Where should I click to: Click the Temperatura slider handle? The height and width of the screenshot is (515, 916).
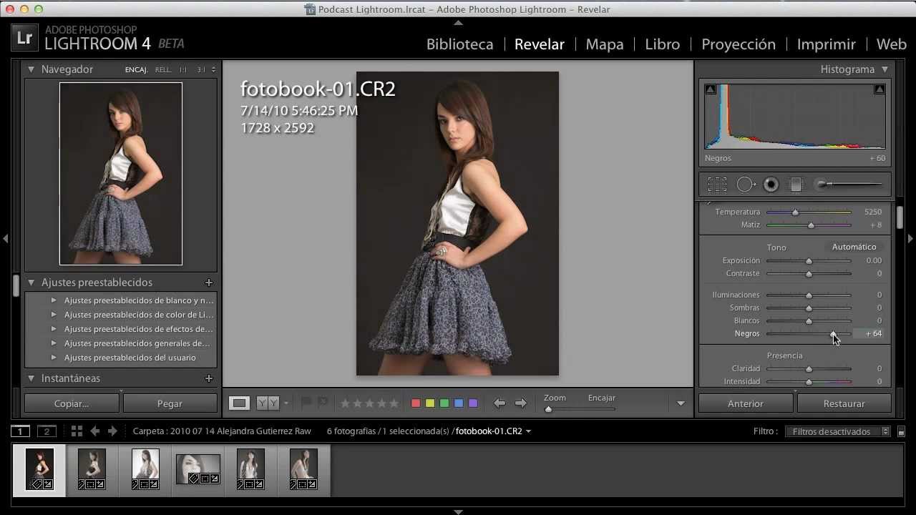(795, 212)
